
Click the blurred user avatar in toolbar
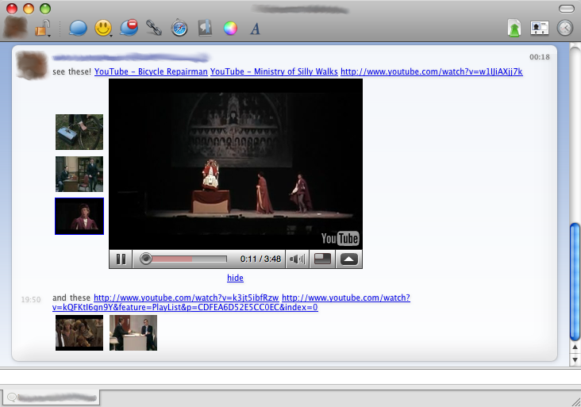click(x=16, y=28)
